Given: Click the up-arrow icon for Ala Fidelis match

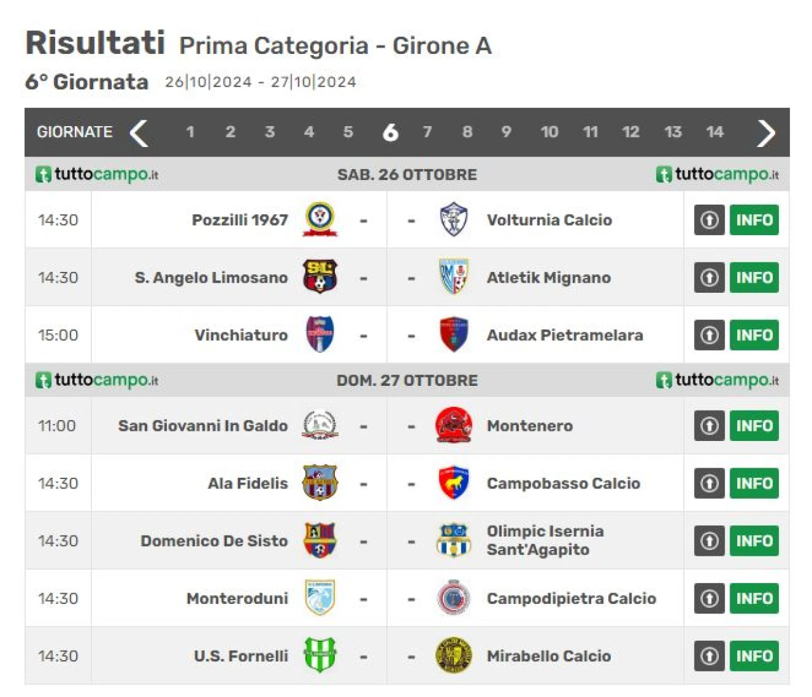Looking at the screenshot, I should coord(709,483).
